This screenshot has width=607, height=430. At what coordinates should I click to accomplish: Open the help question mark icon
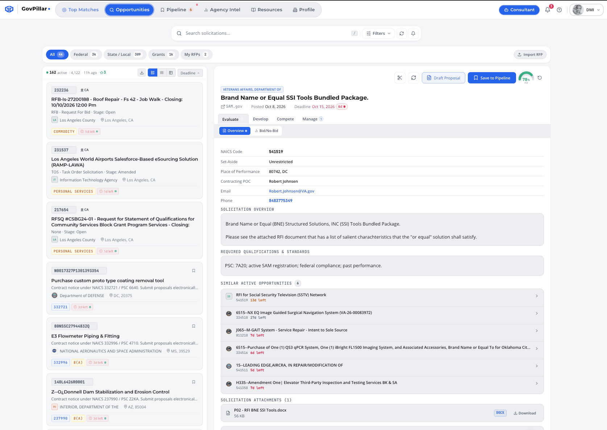coord(559,10)
